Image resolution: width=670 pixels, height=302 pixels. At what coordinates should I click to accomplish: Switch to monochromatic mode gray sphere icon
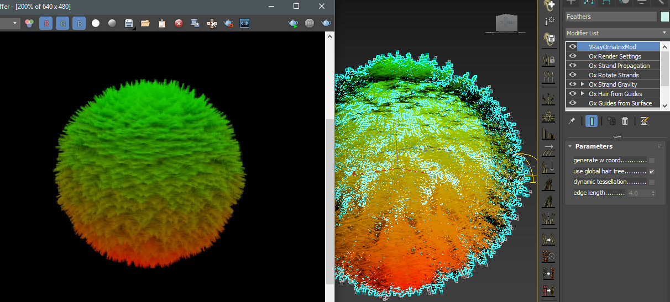(x=112, y=23)
